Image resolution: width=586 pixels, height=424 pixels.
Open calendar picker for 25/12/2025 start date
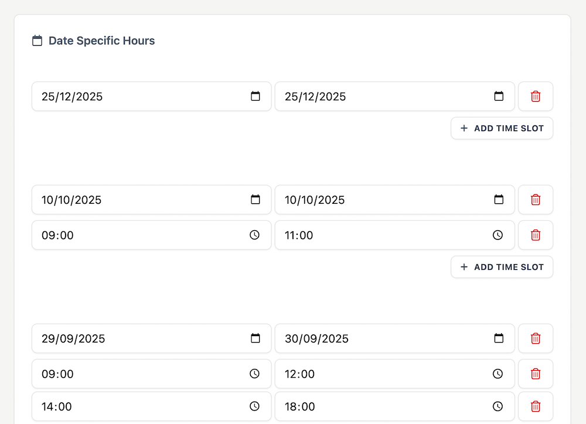255,97
